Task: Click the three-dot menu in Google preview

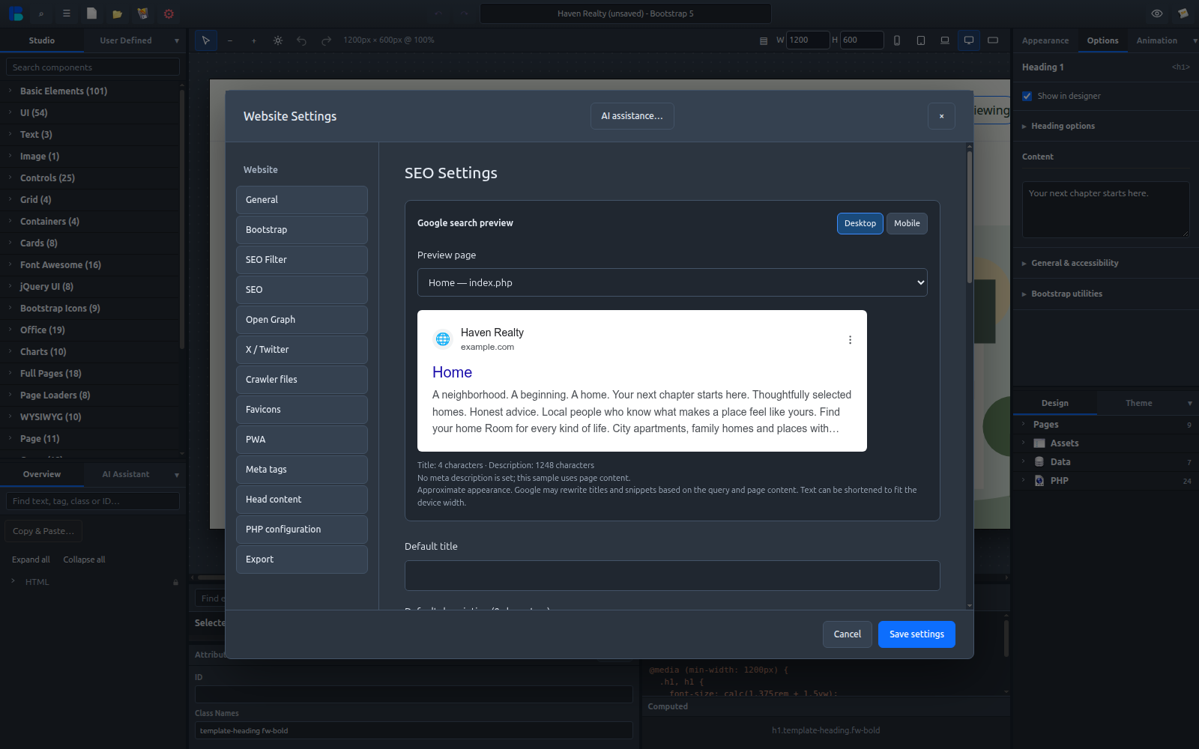Action: (850, 340)
